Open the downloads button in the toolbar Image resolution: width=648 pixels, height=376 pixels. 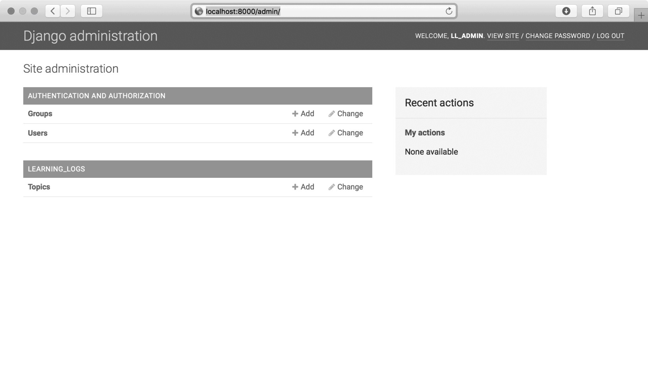click(566, 11)
